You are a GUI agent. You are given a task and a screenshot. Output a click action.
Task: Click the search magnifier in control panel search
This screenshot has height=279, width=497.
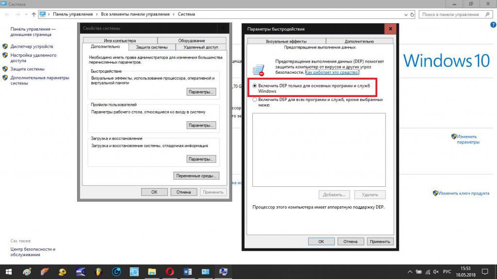tap(487, 14)
